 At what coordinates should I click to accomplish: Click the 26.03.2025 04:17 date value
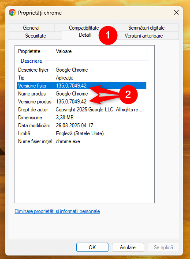[75, 126]
